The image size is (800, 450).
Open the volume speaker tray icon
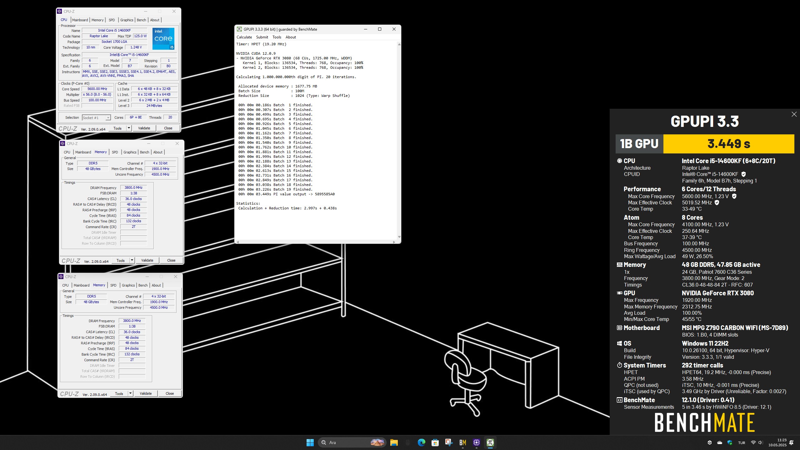pyautogui.click(x=761, y=442)
